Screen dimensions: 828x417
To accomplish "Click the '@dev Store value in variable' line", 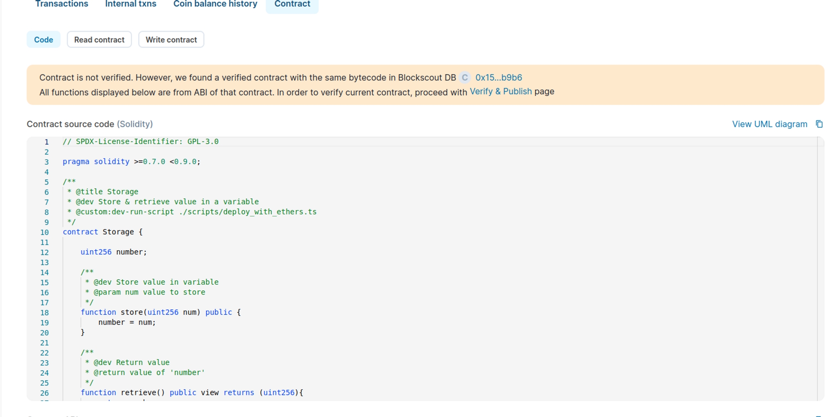I will tap(152, 282).
